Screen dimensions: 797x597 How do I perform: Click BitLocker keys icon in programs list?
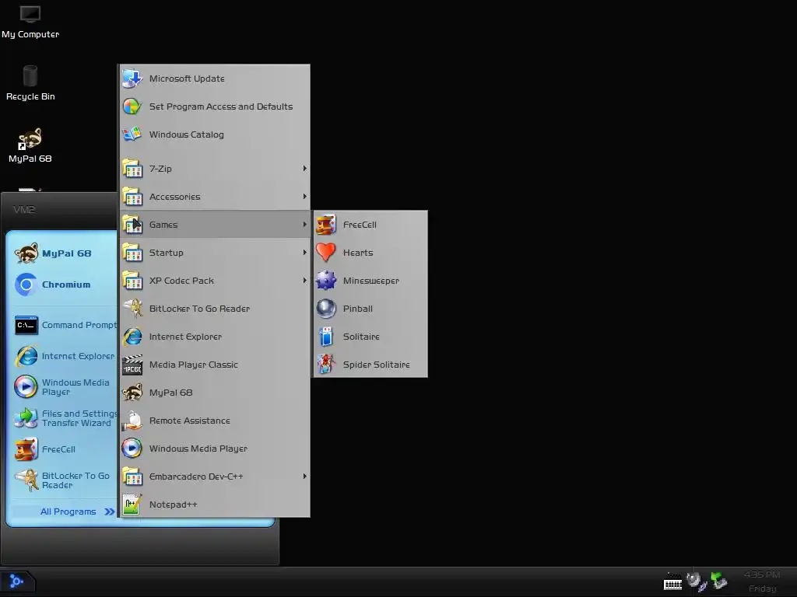(132, 309)
